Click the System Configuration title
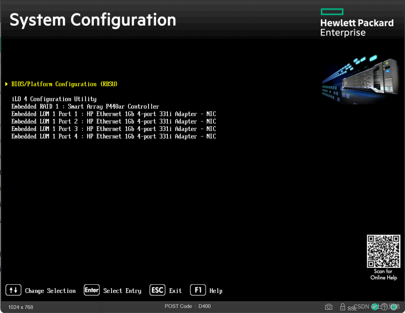The width and height of the screenshot is (405, 313). (x=93, y=20)
